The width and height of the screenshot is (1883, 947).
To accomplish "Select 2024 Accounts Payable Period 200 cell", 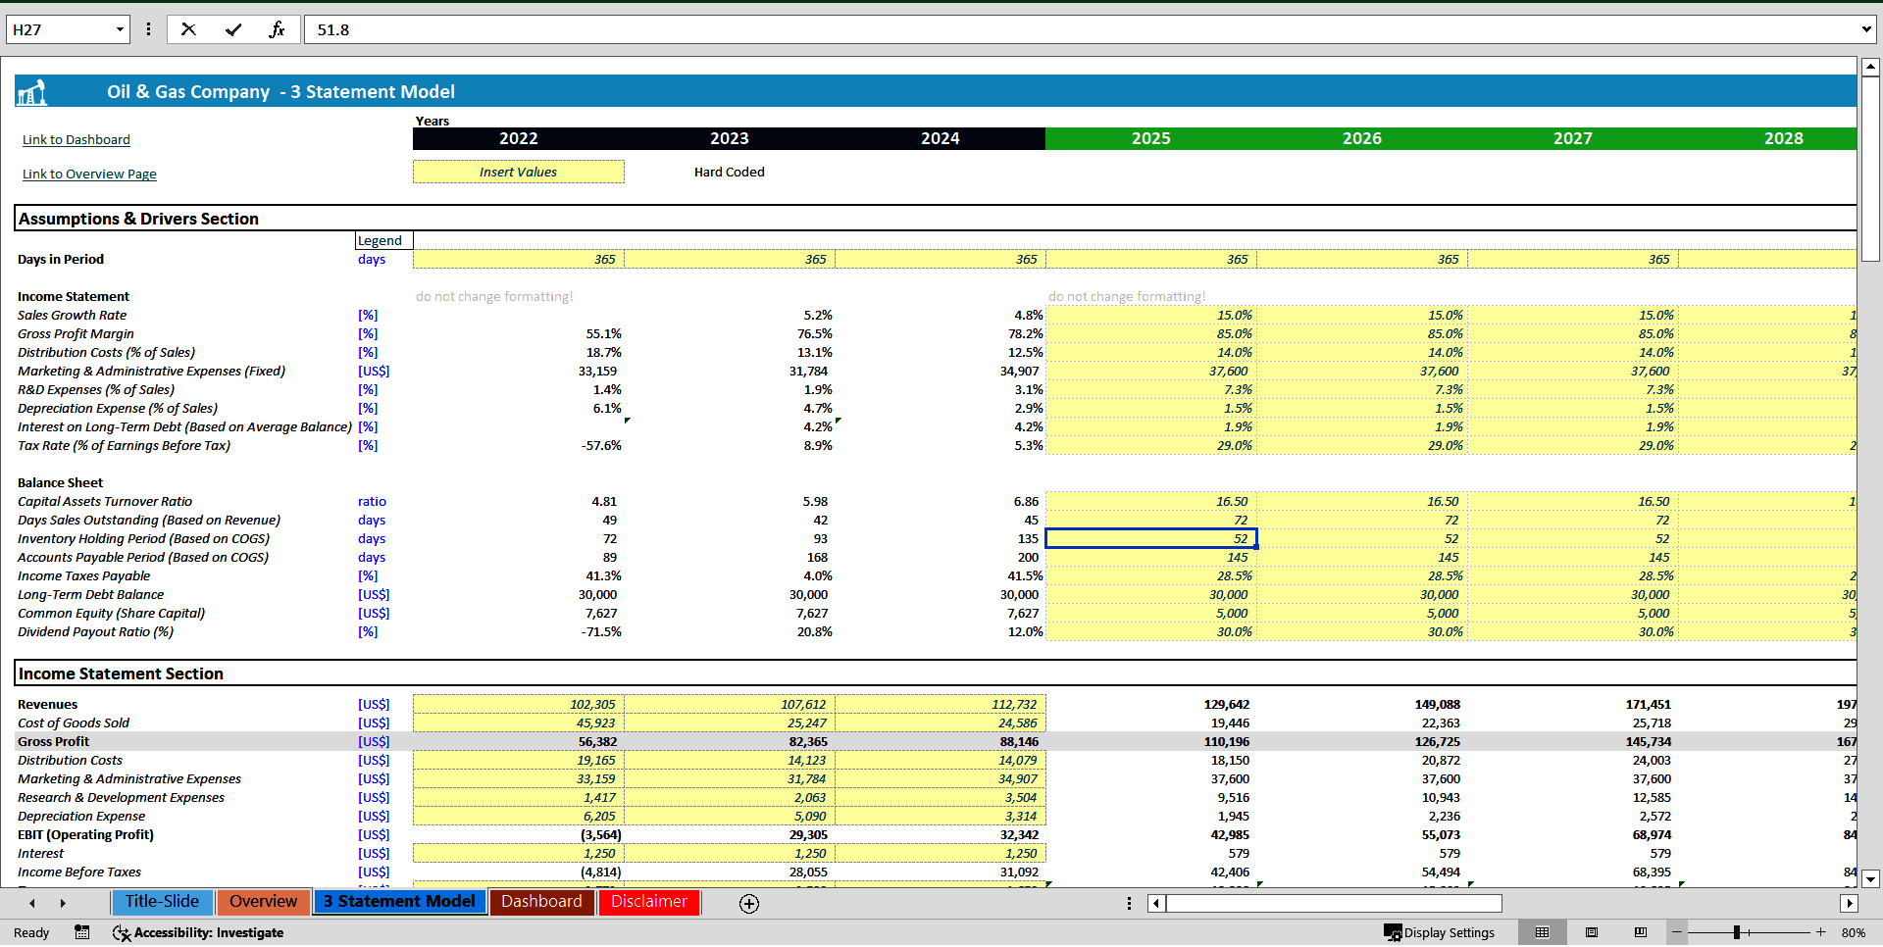I will point(941,558).
